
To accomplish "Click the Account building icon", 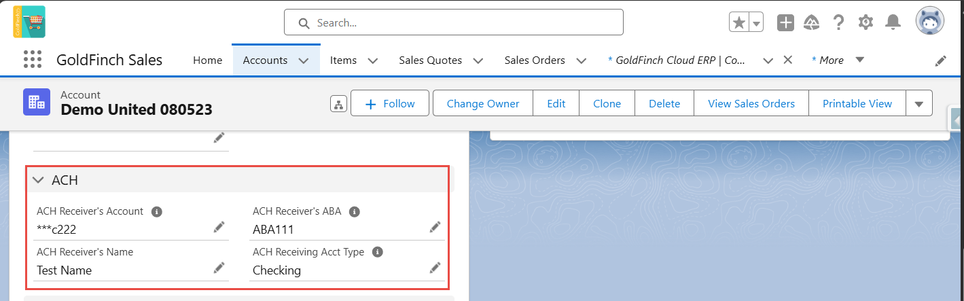I will 37,102.
